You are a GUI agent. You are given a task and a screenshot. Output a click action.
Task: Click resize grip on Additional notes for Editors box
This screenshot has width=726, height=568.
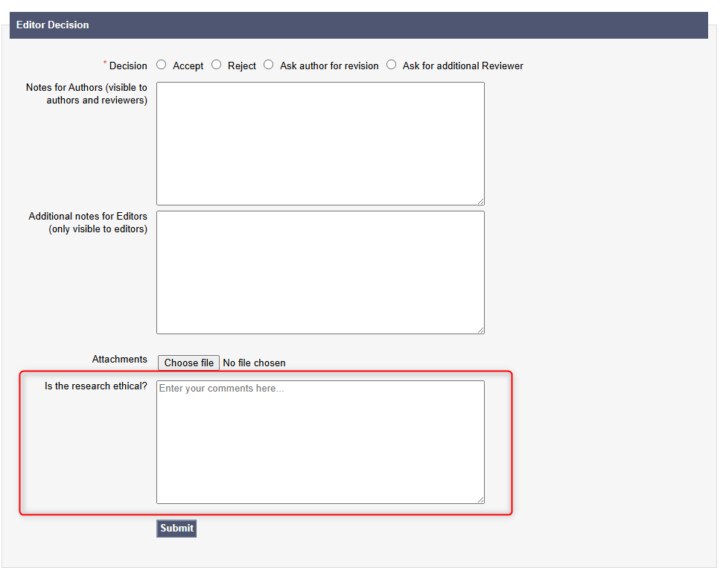click(x=480, y=330)
